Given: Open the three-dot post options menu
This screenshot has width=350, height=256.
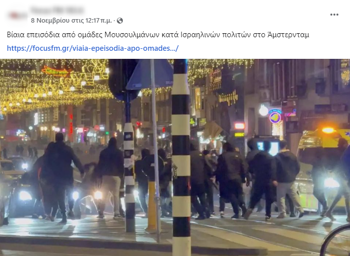Looking at the screenshot, I should point(334,15).
